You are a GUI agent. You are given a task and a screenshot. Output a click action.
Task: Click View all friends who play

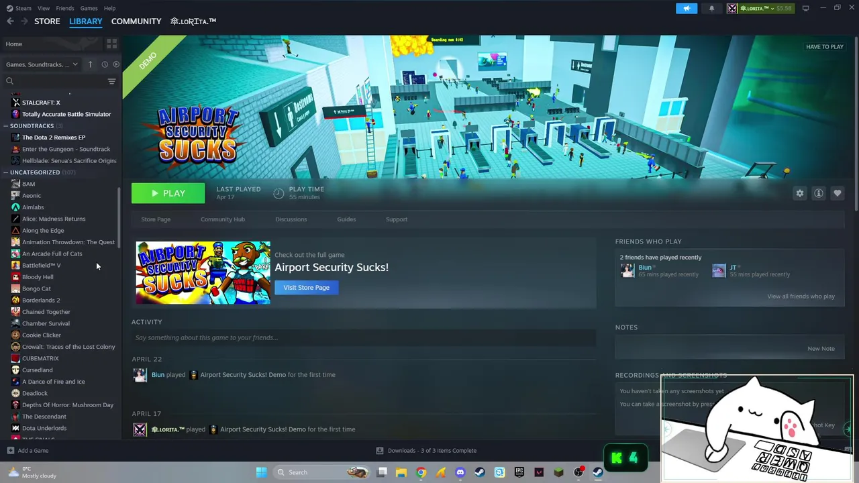801,296
